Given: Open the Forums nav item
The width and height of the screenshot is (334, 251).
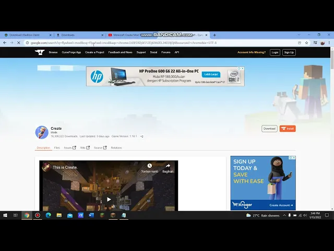Looking at the screenshot, I should (x=166, y=52).
